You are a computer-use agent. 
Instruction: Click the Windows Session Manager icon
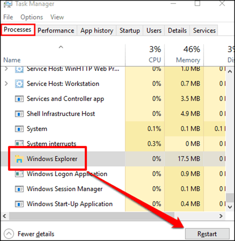coord(19,189)
